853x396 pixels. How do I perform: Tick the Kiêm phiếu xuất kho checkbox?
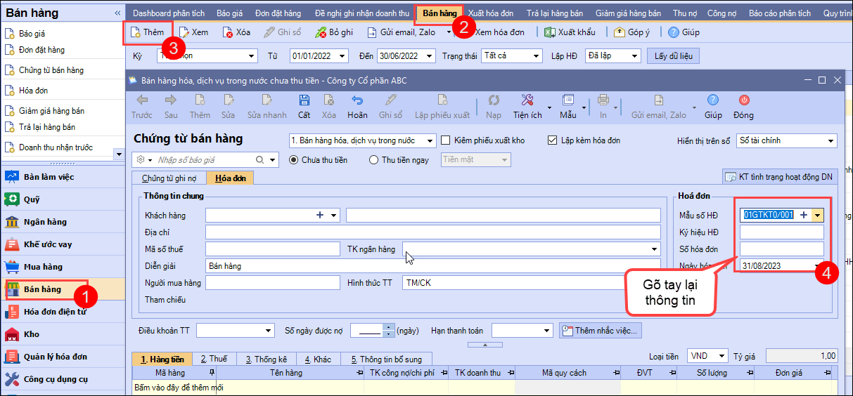446,140
